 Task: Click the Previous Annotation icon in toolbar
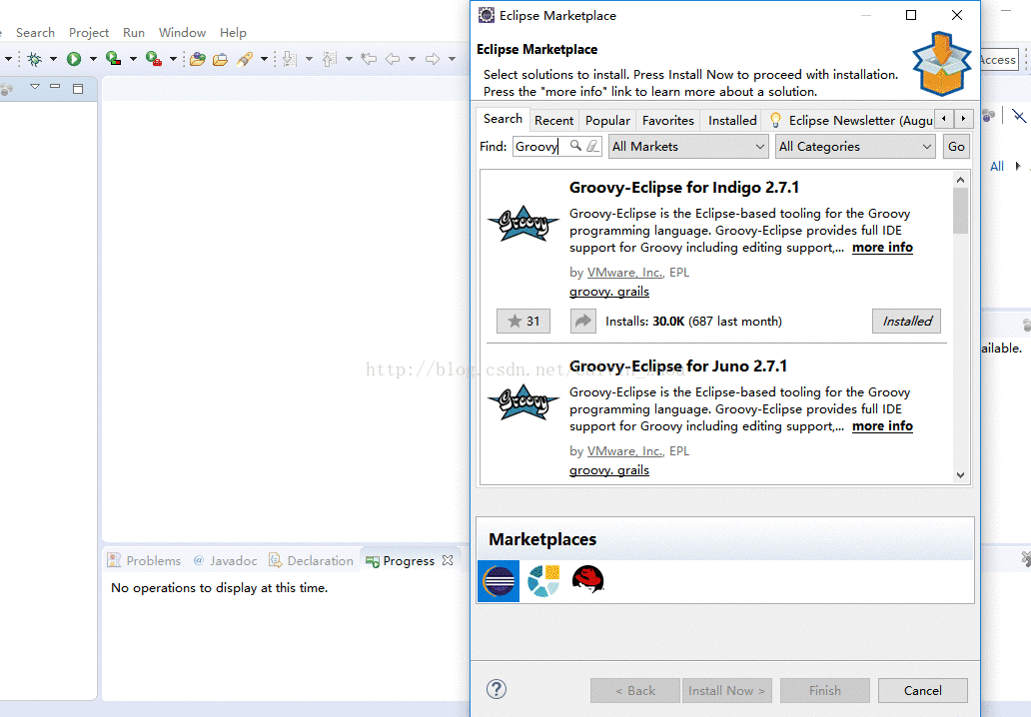330,59
